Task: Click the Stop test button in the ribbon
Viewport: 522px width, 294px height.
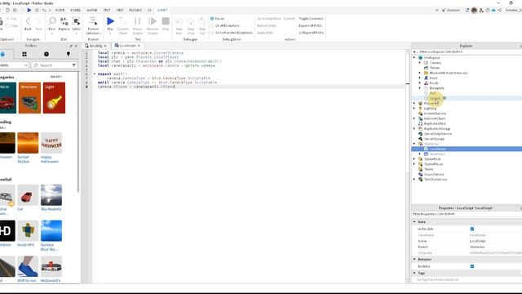Action: pyautogui.click(x=166, y=22)
